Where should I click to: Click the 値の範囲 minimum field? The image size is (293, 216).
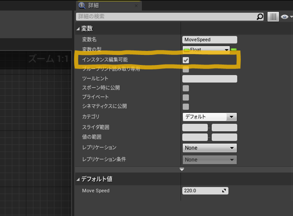click(x=195, y=137)
